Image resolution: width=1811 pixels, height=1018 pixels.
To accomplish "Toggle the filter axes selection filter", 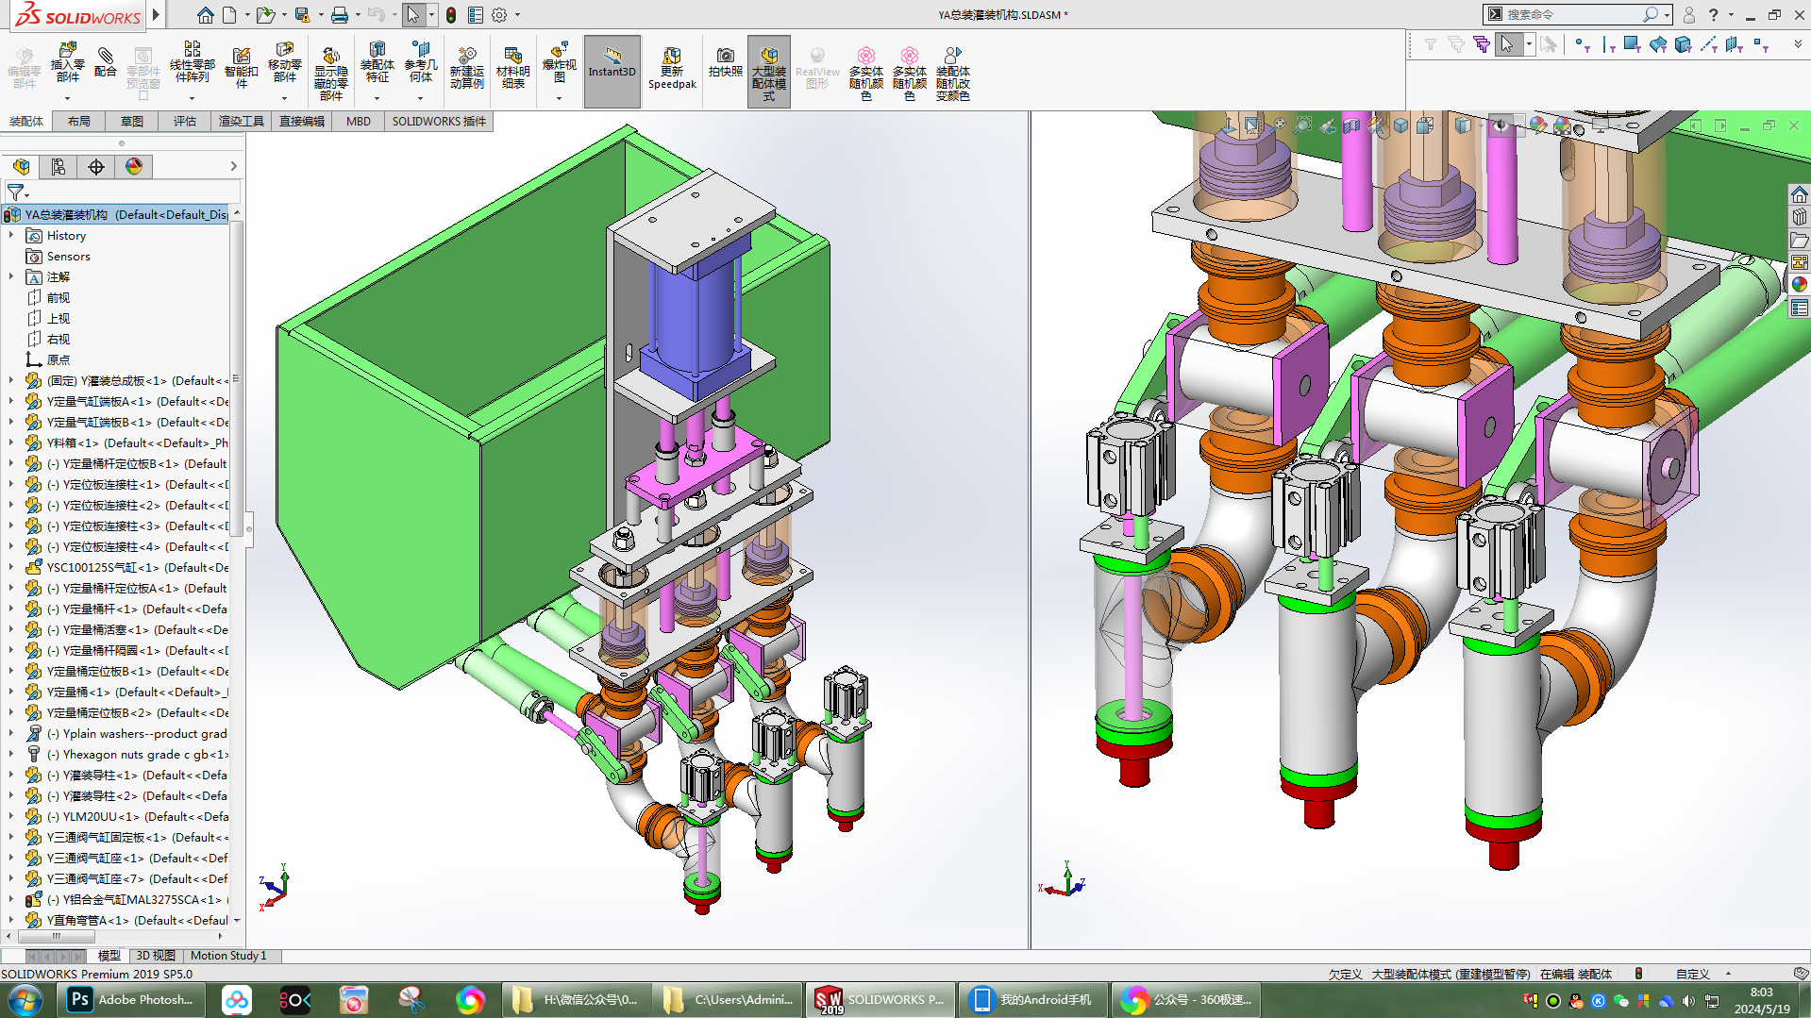I will point(1708,44).
